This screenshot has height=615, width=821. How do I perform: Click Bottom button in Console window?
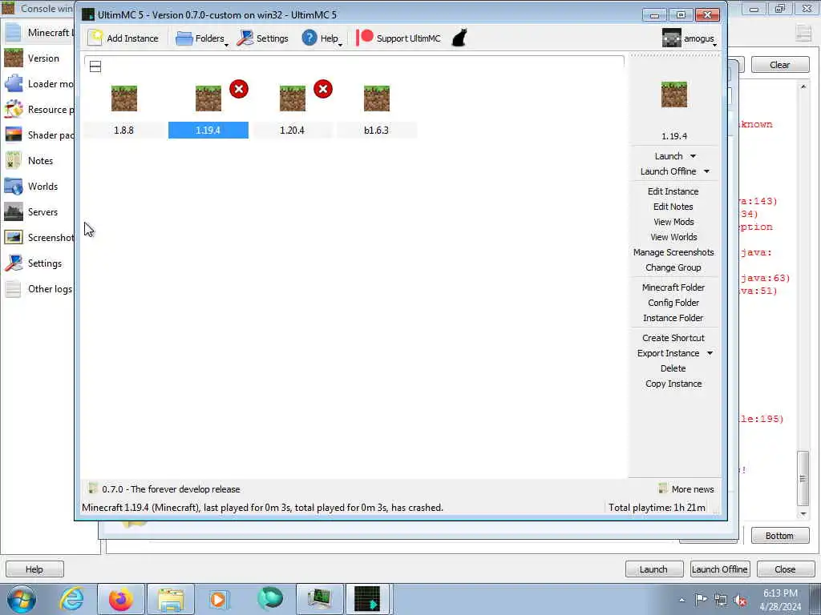pos(779,536)
